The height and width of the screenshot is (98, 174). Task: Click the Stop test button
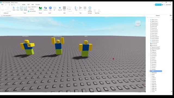click(85, 8)
